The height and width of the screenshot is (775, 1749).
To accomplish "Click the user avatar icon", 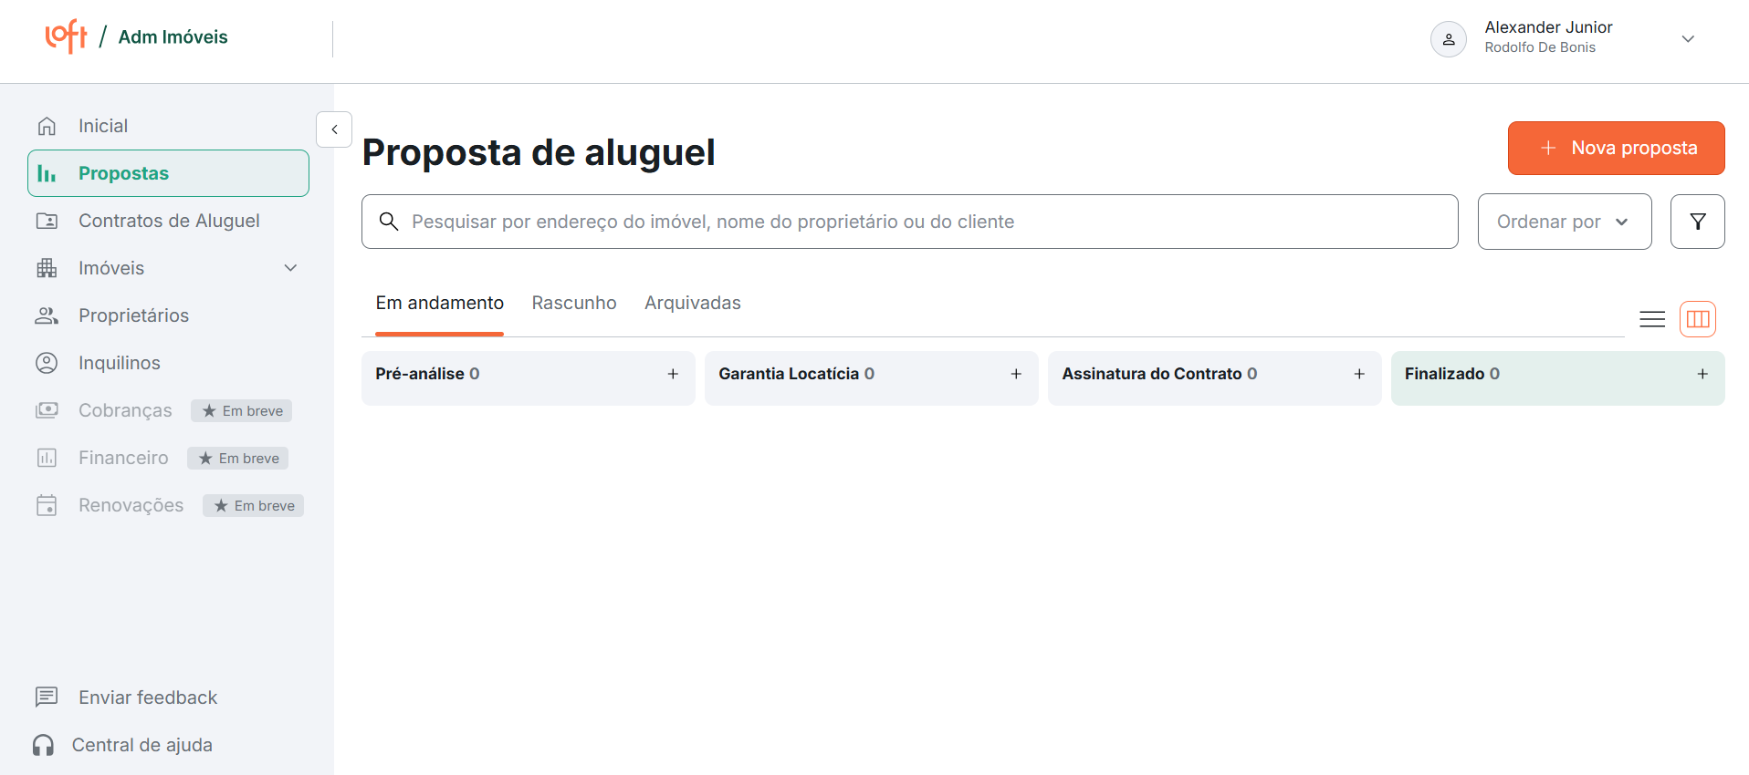I will 1448,39.
